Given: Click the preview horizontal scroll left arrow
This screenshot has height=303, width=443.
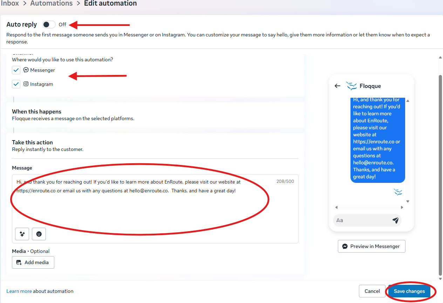Looking at the screenshot, I should [336, 207].
